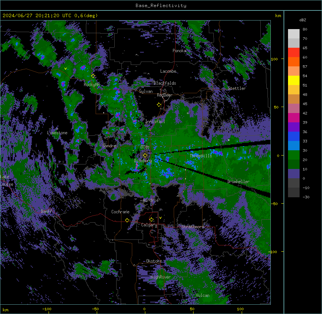Select the Cochrane label

(120, 212)
